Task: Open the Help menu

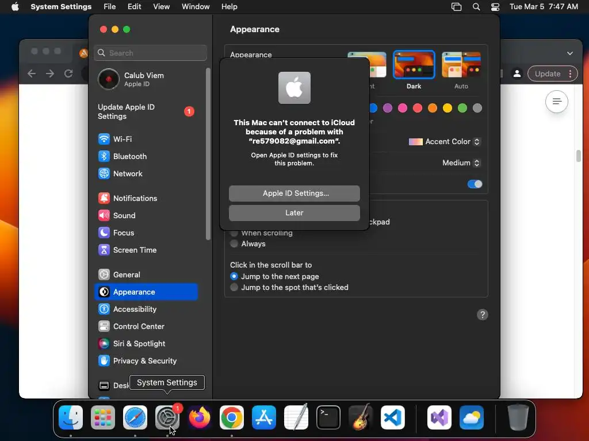Action: pyautogui.click(x=229, y=7)
